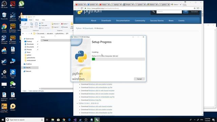Open the Share tab in File Explorer
217x122 pixels.
tap(37, 20)
